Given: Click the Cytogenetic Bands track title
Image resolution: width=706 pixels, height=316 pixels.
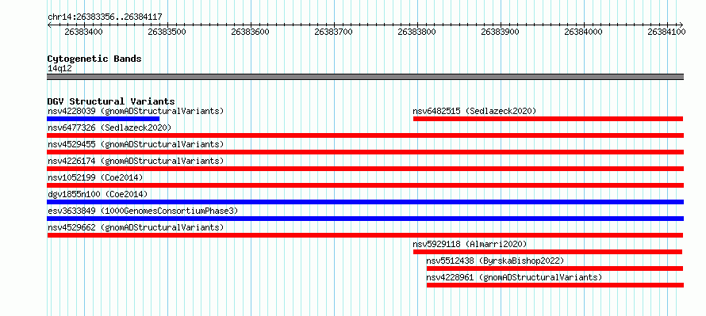Looking at the screenshot, I should click(94, 59).
